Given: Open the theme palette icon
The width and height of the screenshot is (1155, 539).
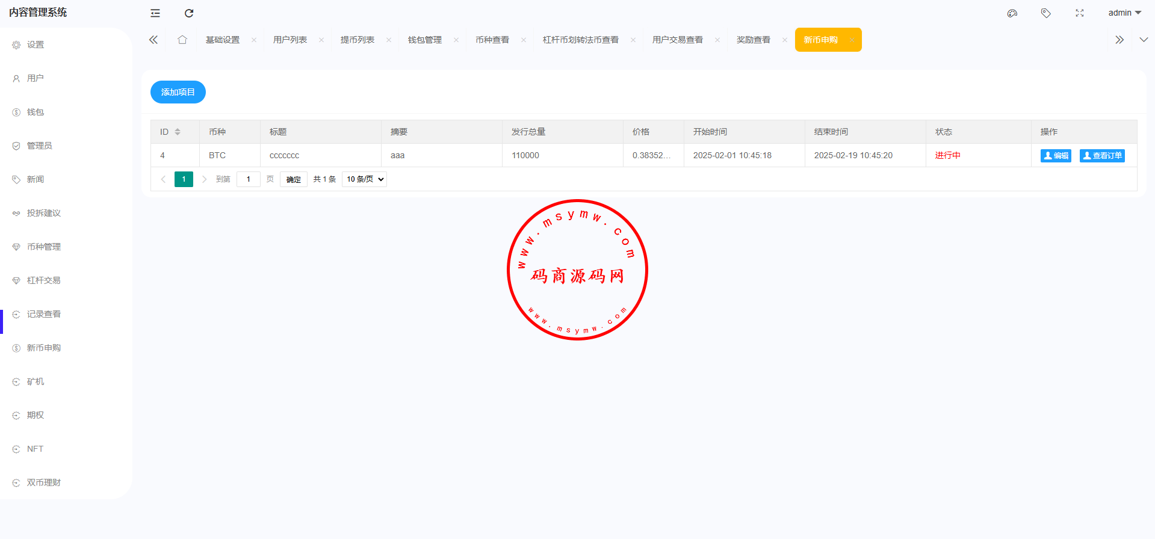Looking at the screenshot, I should click(1012, 13).
